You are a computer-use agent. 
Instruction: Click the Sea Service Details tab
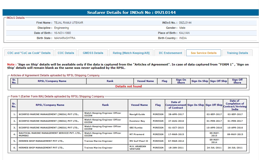pos(203,53)
